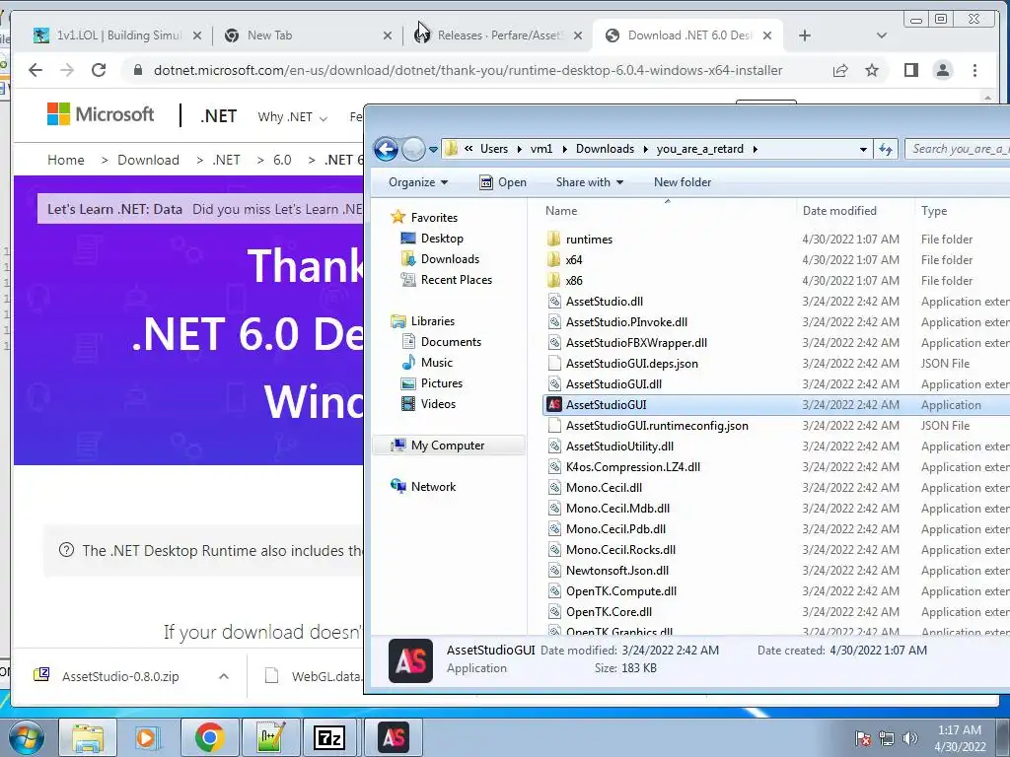Viewport: 1010px width, 757px height.
Task: Expand Chrome tab search chevron
Action: tap(882, 35)
